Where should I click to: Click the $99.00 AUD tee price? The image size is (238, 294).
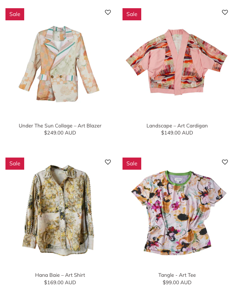(177, 282)
